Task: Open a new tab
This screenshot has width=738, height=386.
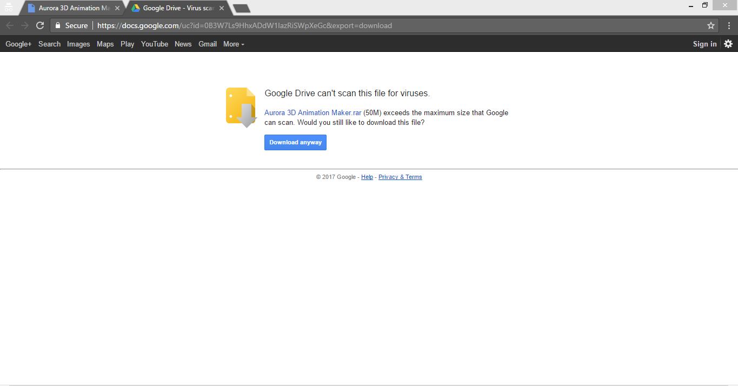Action: 241,8
